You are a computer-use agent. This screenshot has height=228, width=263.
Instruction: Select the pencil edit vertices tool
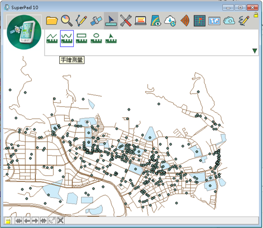[81, 21]
